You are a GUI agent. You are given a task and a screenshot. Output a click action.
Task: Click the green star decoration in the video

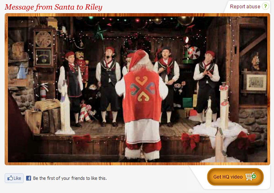tap(100, 32)
